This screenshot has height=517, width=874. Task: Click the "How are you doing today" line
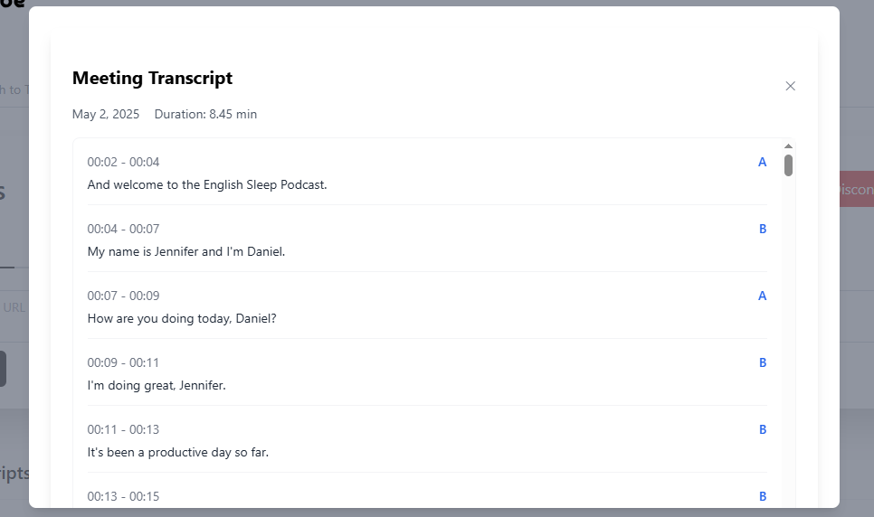[181, 319]
